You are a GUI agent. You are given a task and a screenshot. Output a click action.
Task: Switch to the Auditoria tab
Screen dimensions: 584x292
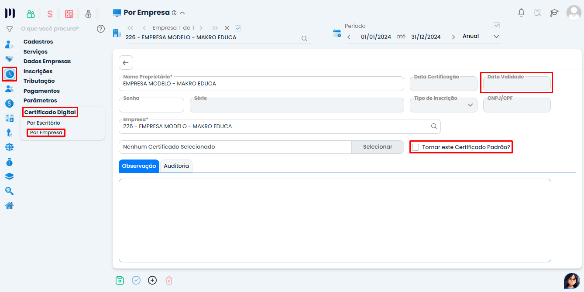(x=176, y=166)
